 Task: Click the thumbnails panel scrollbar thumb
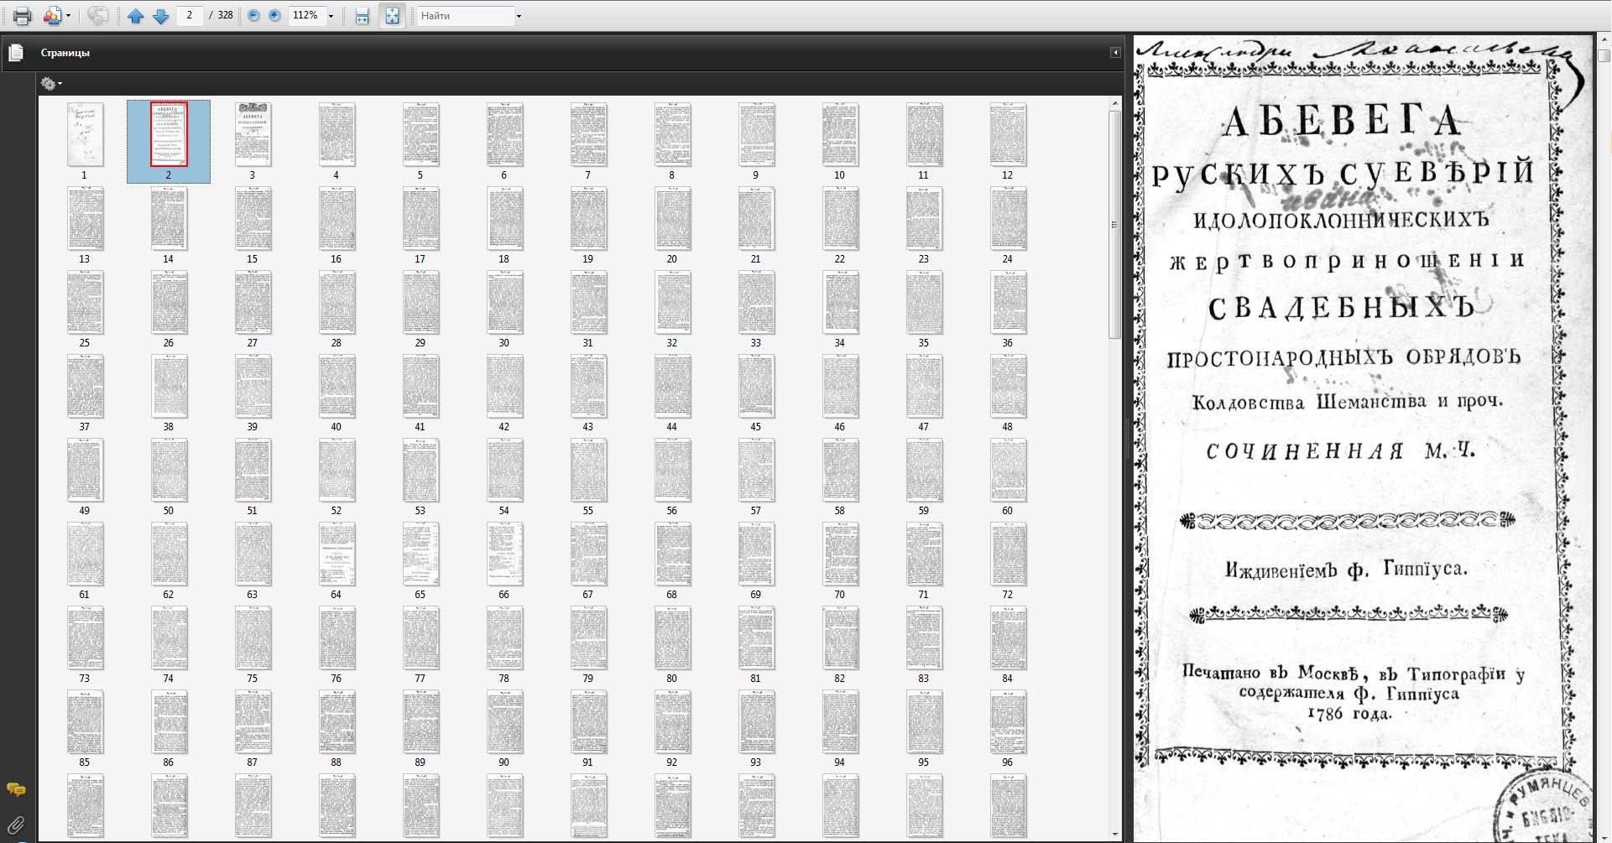[x=1114, y=224]
